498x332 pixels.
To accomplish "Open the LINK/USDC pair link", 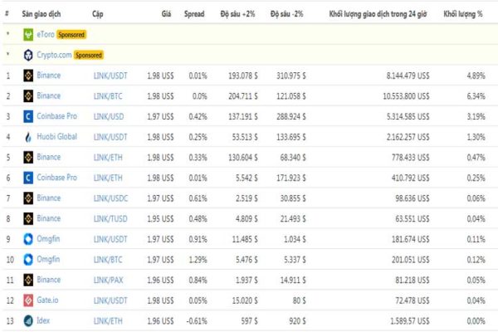I will (x=110, y=198).
